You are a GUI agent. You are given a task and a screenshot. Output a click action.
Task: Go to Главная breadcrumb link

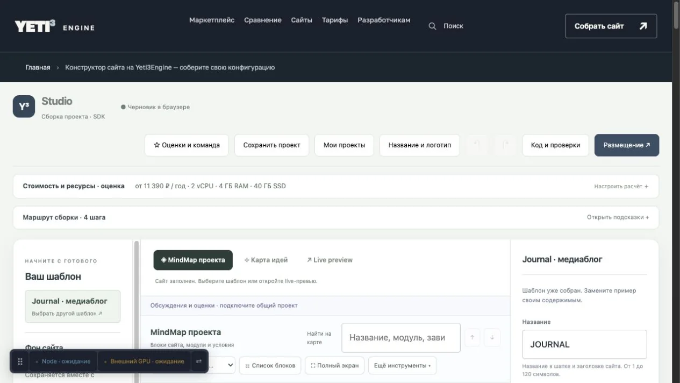pyautogui.click(x=38, y=67)
